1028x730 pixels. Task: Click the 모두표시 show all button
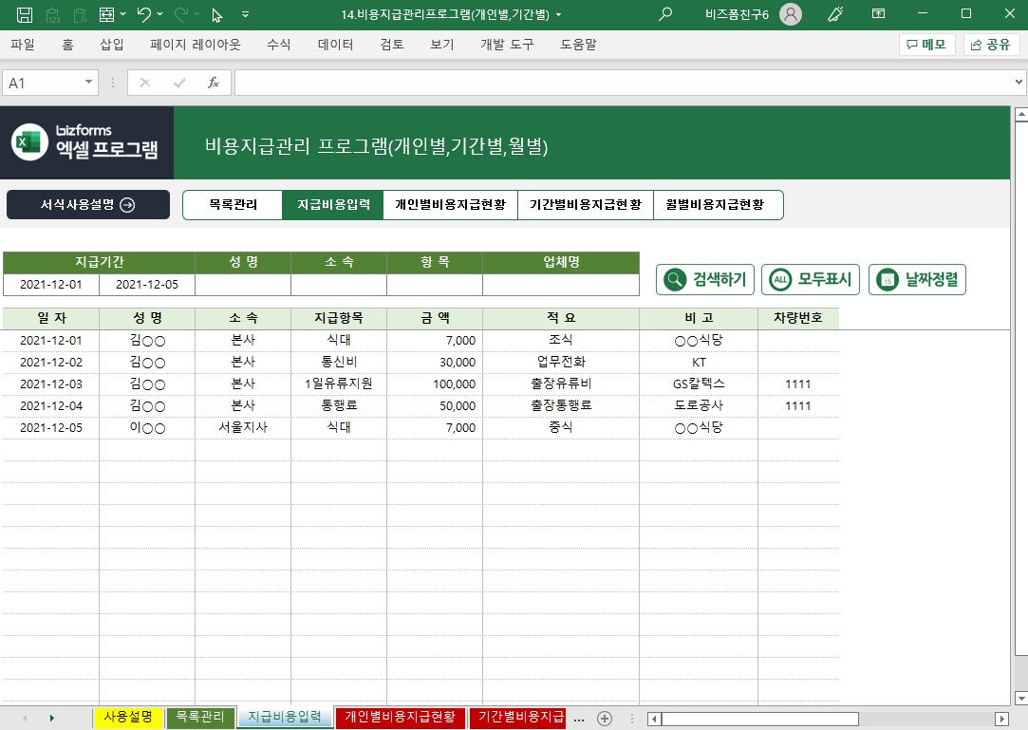[811, 279]
